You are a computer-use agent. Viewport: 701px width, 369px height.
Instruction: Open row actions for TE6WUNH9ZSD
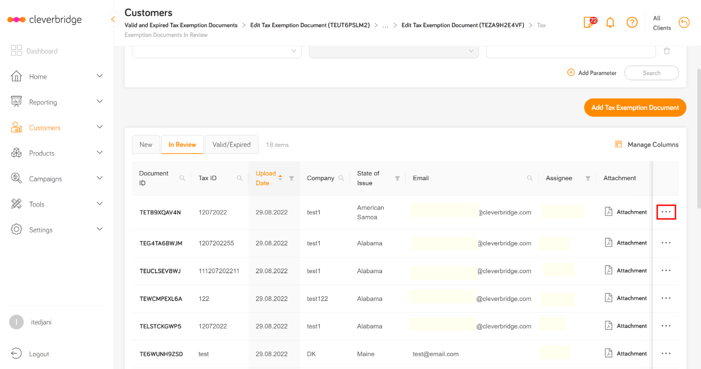click(666, 353)
